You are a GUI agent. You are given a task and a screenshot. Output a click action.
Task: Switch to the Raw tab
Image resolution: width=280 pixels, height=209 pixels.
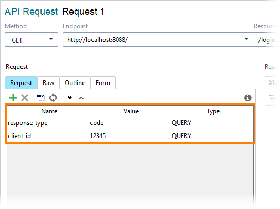tap(48, 82)
